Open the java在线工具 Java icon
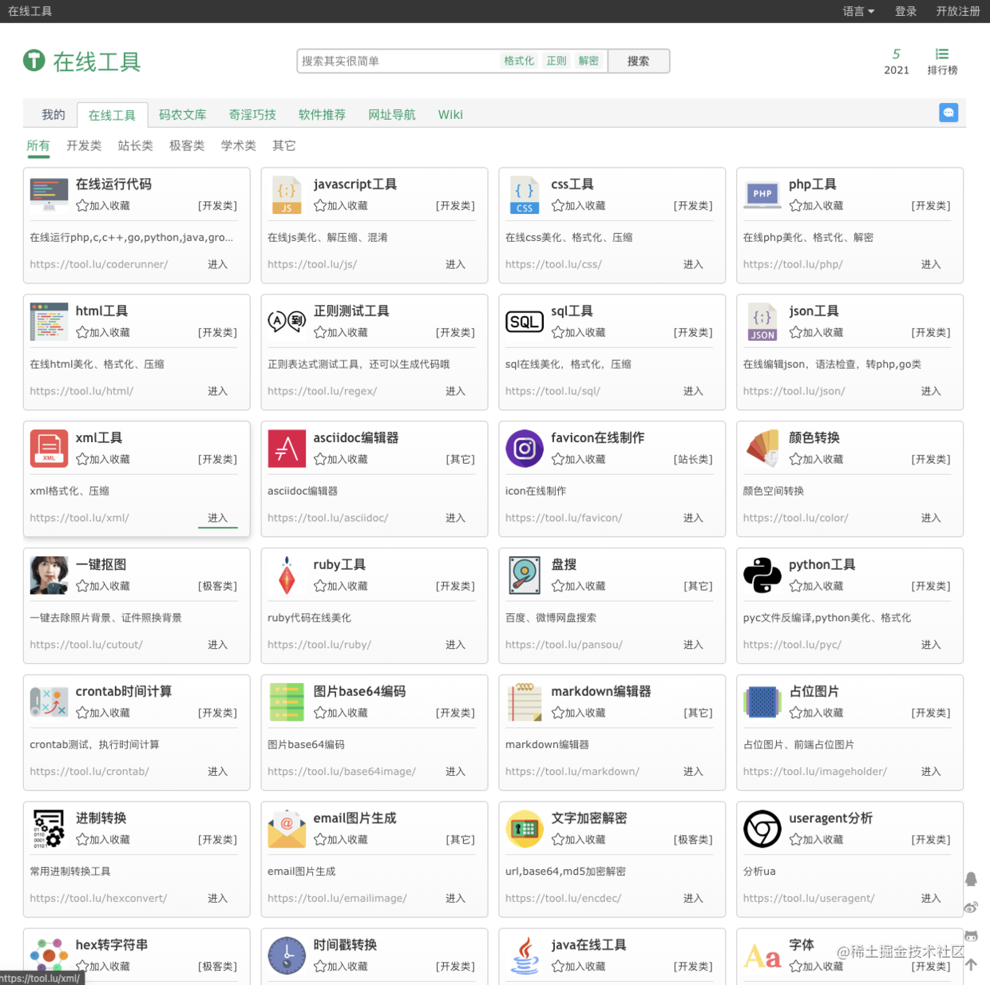Viewport: 990px width, 985px height. 525,956
